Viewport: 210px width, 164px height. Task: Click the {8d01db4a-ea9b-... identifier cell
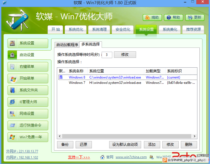coord(181,83)
